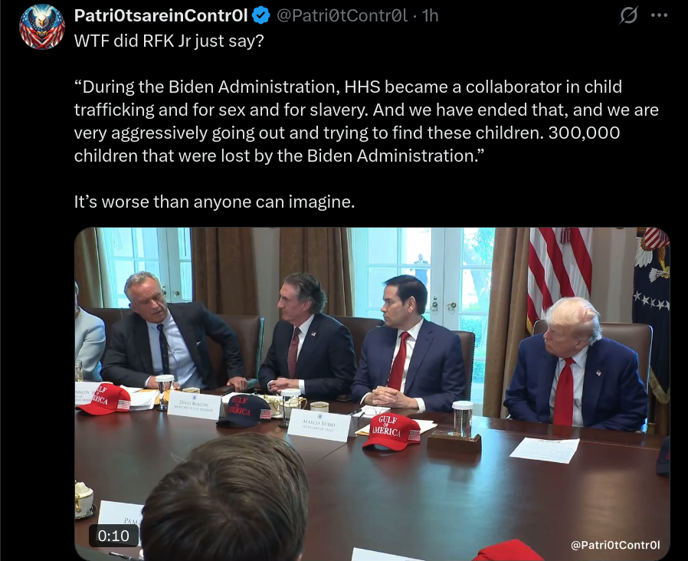Click the red Gulf of America hat near Rubio
The image size is (688, 561).
[392, 431]
